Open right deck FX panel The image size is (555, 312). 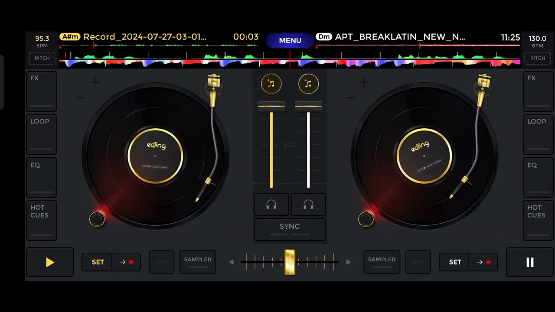click(x=538, y=91)
